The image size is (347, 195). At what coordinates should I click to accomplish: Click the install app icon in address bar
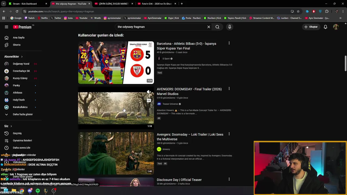pos(292,11)
